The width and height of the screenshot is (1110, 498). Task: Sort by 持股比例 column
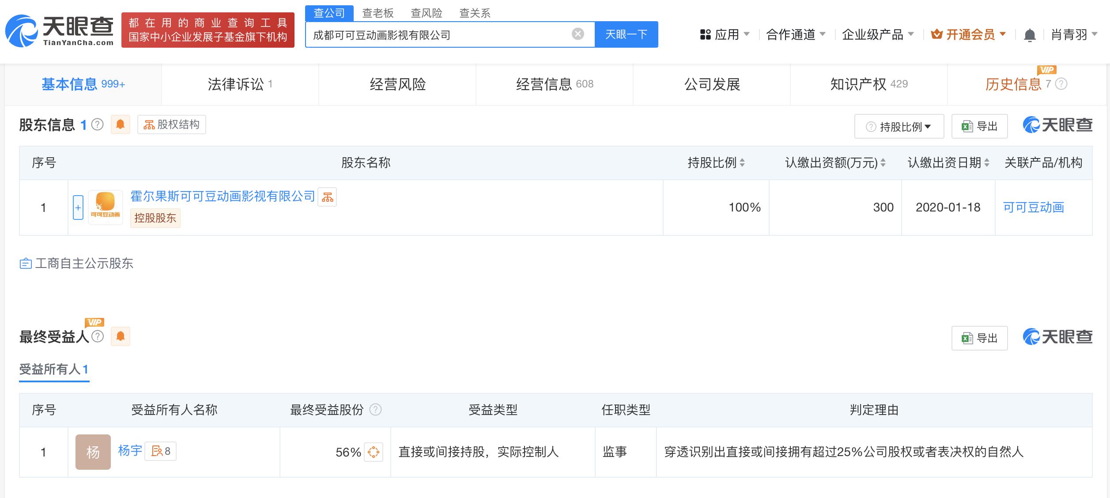[742, 163]
